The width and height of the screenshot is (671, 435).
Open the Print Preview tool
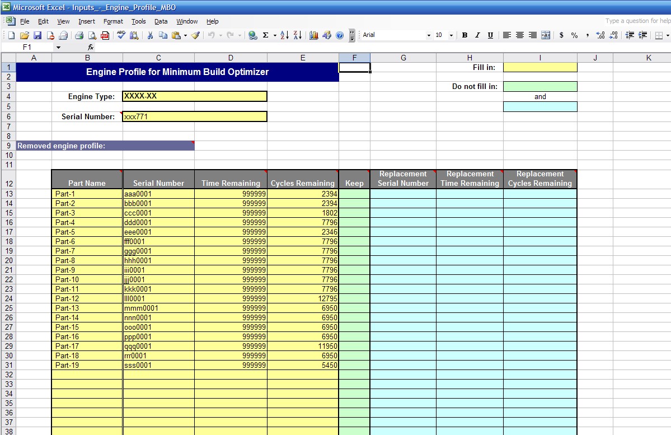click(x=92, y=35)
